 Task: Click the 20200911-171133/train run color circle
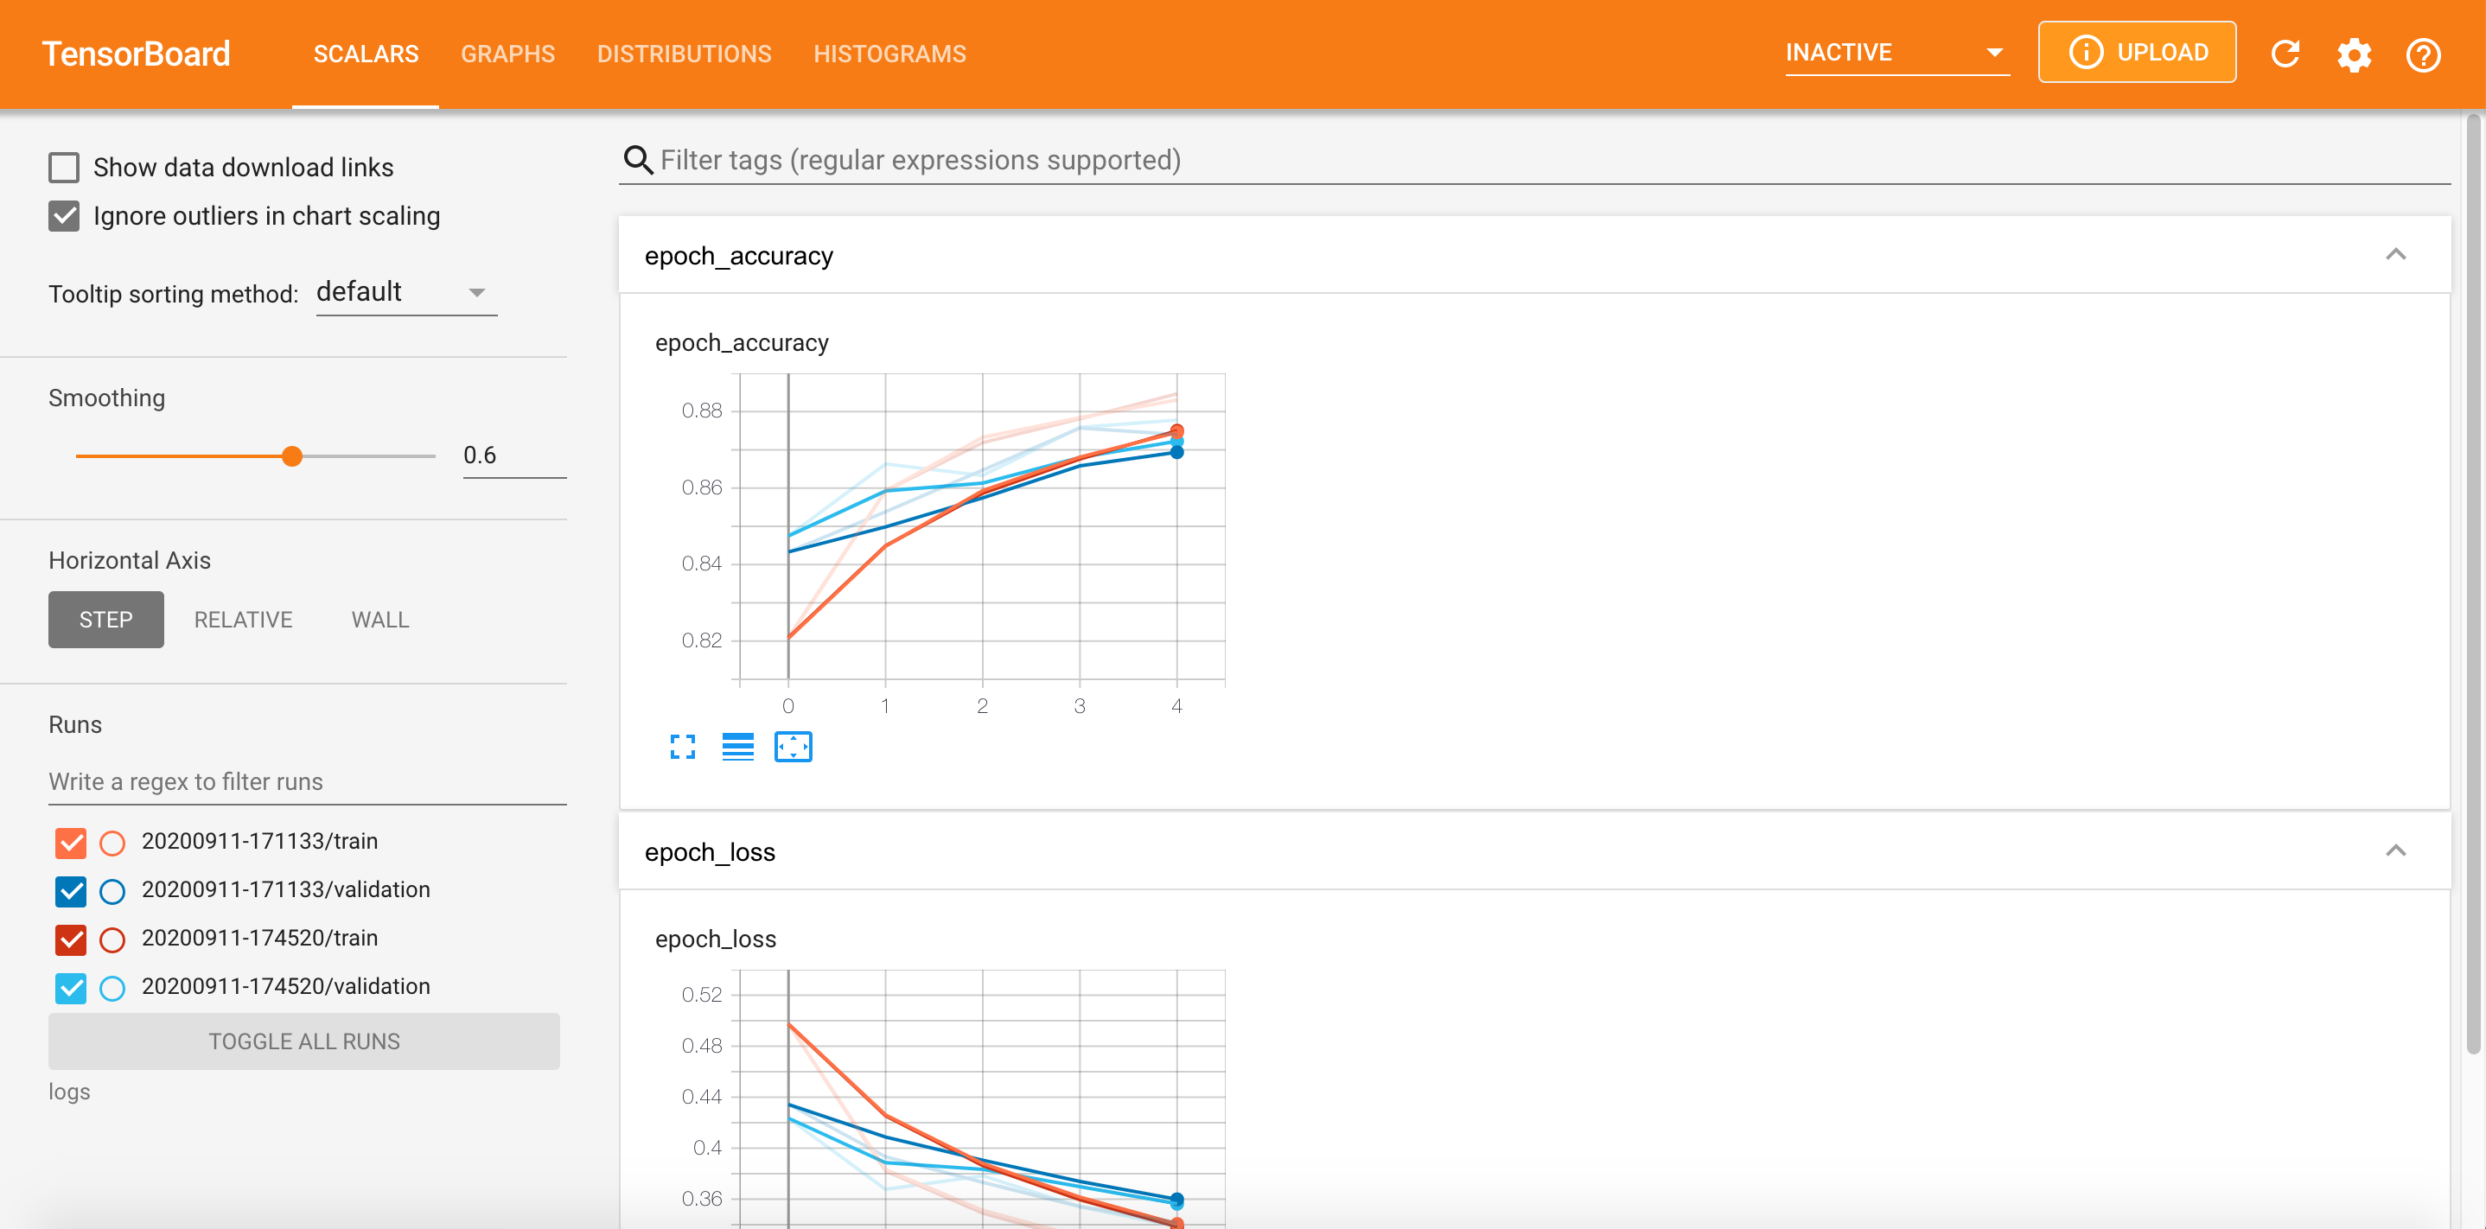click(113, 842)
